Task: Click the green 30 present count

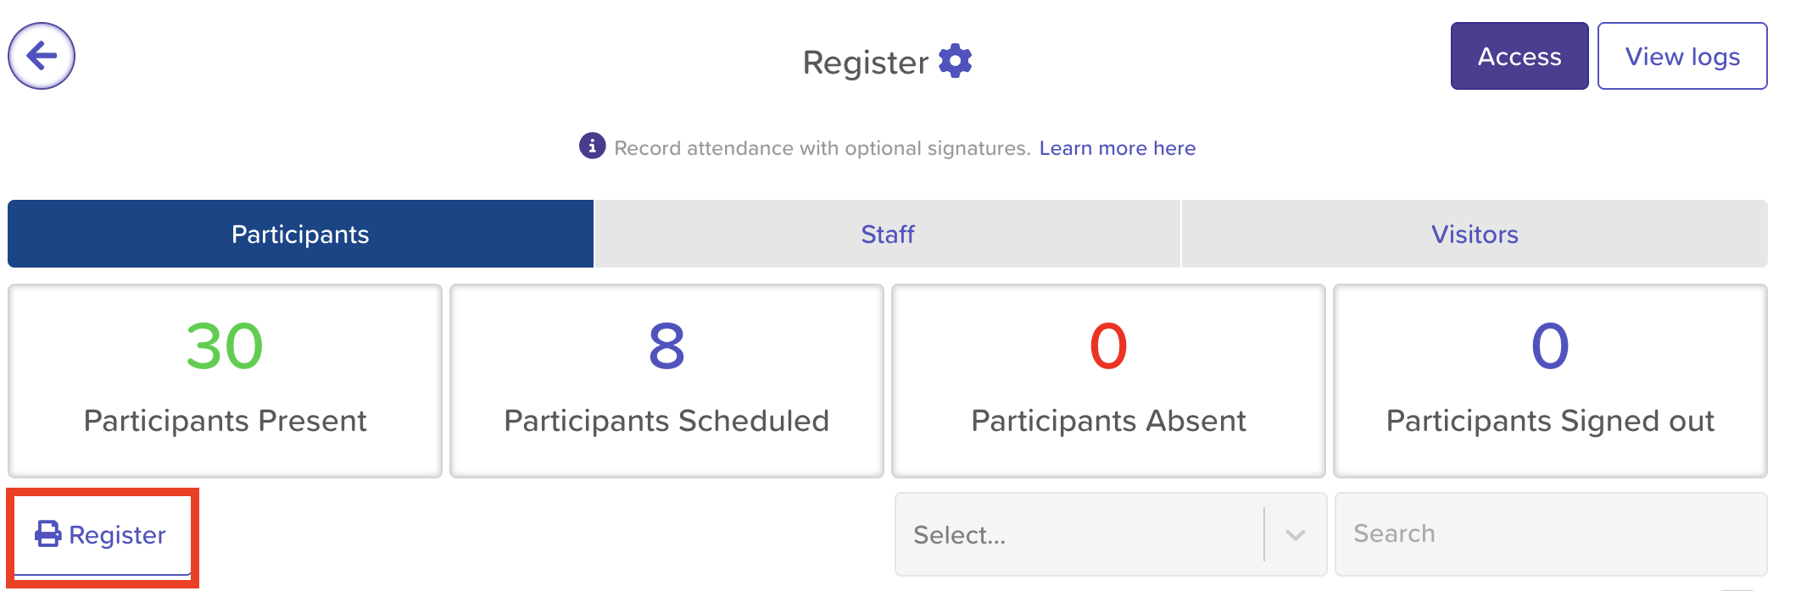Action: 225,346
